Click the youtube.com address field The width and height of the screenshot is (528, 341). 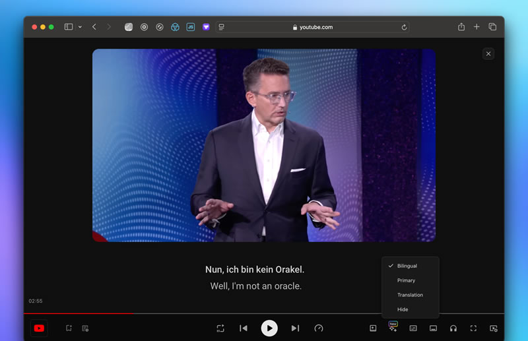pos(312,27)
